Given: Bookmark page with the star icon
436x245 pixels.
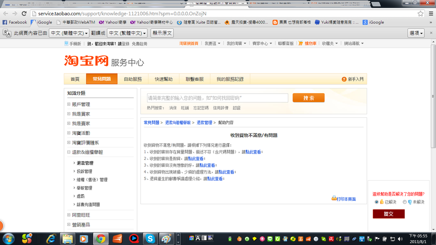Looking at the screenshot, I should [420, 13].
